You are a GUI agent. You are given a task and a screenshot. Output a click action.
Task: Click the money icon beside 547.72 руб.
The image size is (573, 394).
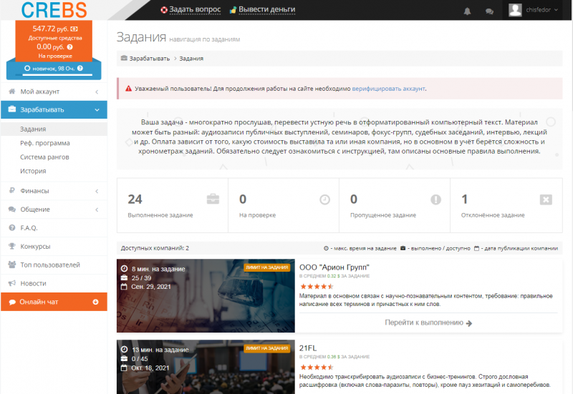pos(74,29)
